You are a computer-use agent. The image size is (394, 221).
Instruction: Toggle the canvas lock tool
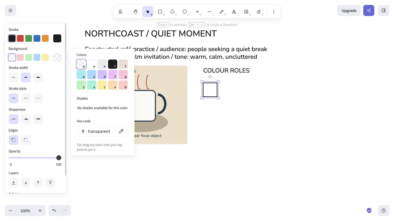coord(120,12)
